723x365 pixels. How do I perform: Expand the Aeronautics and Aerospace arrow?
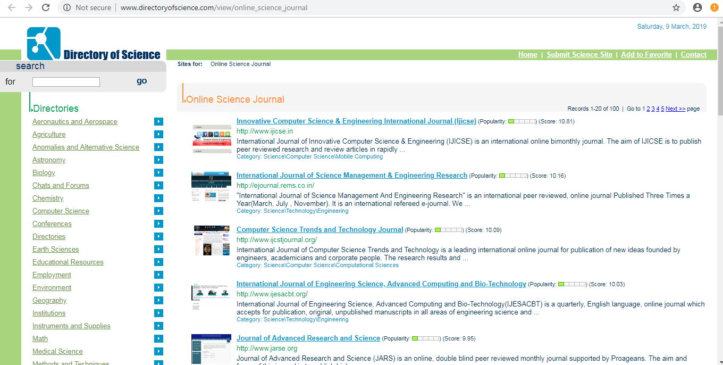pos(158,122)
